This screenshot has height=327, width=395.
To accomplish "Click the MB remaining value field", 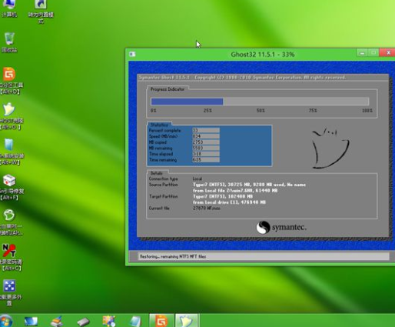I will (206, 148).
